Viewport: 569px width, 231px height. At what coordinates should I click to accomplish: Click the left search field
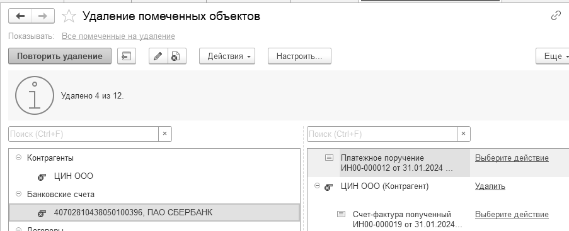[83, 134]
